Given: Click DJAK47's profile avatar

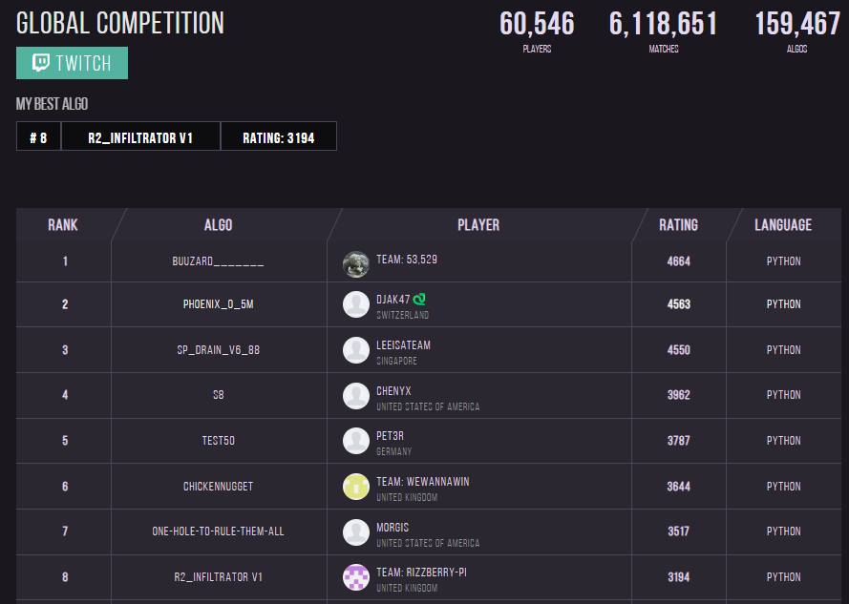Looking at the screenshot, I should (356, 304).
